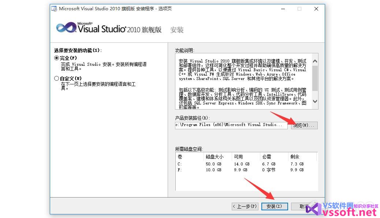This screenshot has height=218, width=380.
Task: Select the F: volume row
Action: pyautogui.click(x=246, y=170)
